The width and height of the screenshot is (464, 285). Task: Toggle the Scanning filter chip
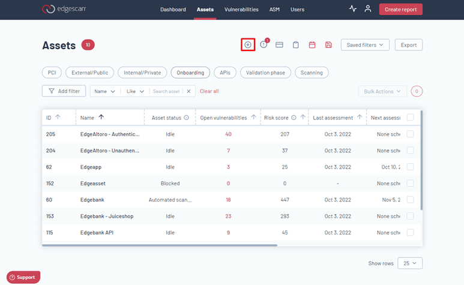(312, 73)
